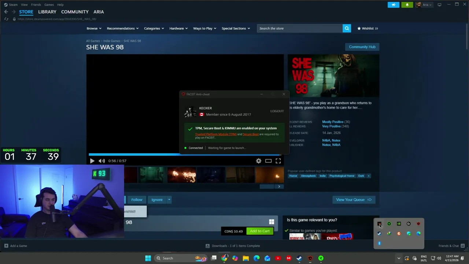Select the Horror tag
Image resolution: width=469 pixels, height=264 pixels.
[293, 176]
